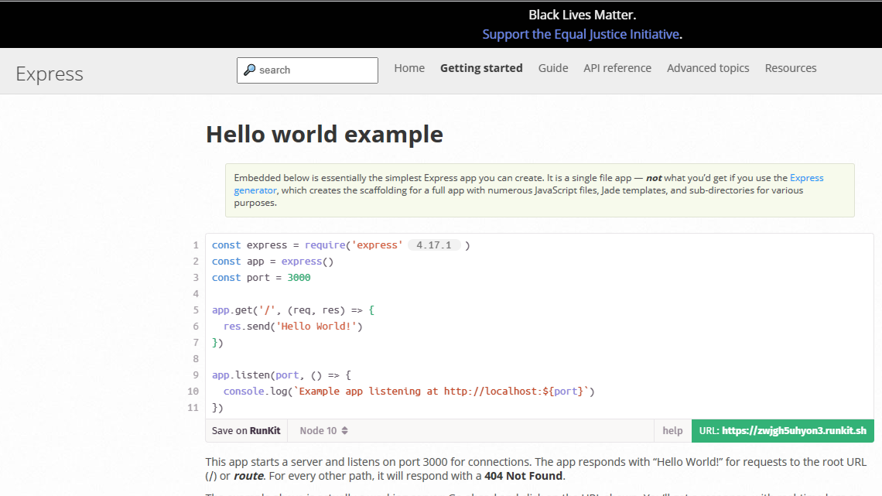Screen dimensions: 882x496
Task: Focus the search input field
Action: coord(307,70)
